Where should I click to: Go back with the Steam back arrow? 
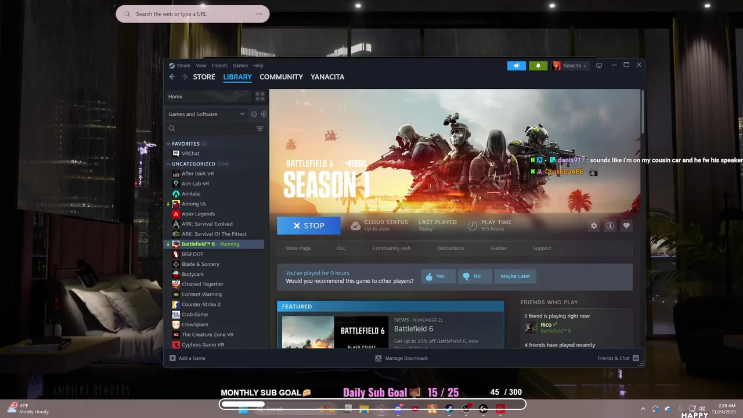(x=172, y=77)
